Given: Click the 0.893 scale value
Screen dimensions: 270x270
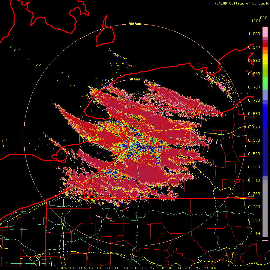Looking at the screenshot, I should point(254,60).
